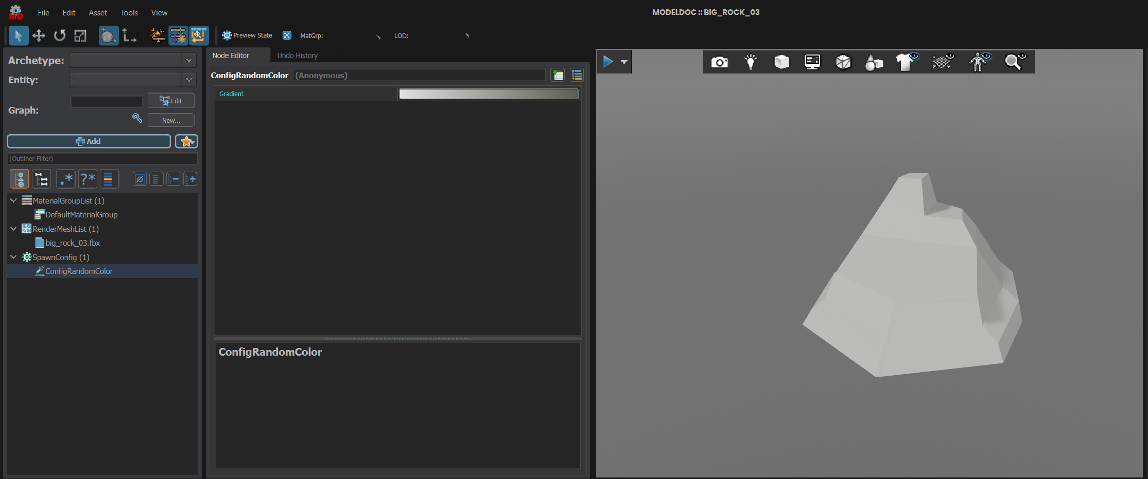Toggle clothing visibility via the shirt eye icon
Image resolution: width=1148 pixels, height=479 pixels.
[905, 62]
